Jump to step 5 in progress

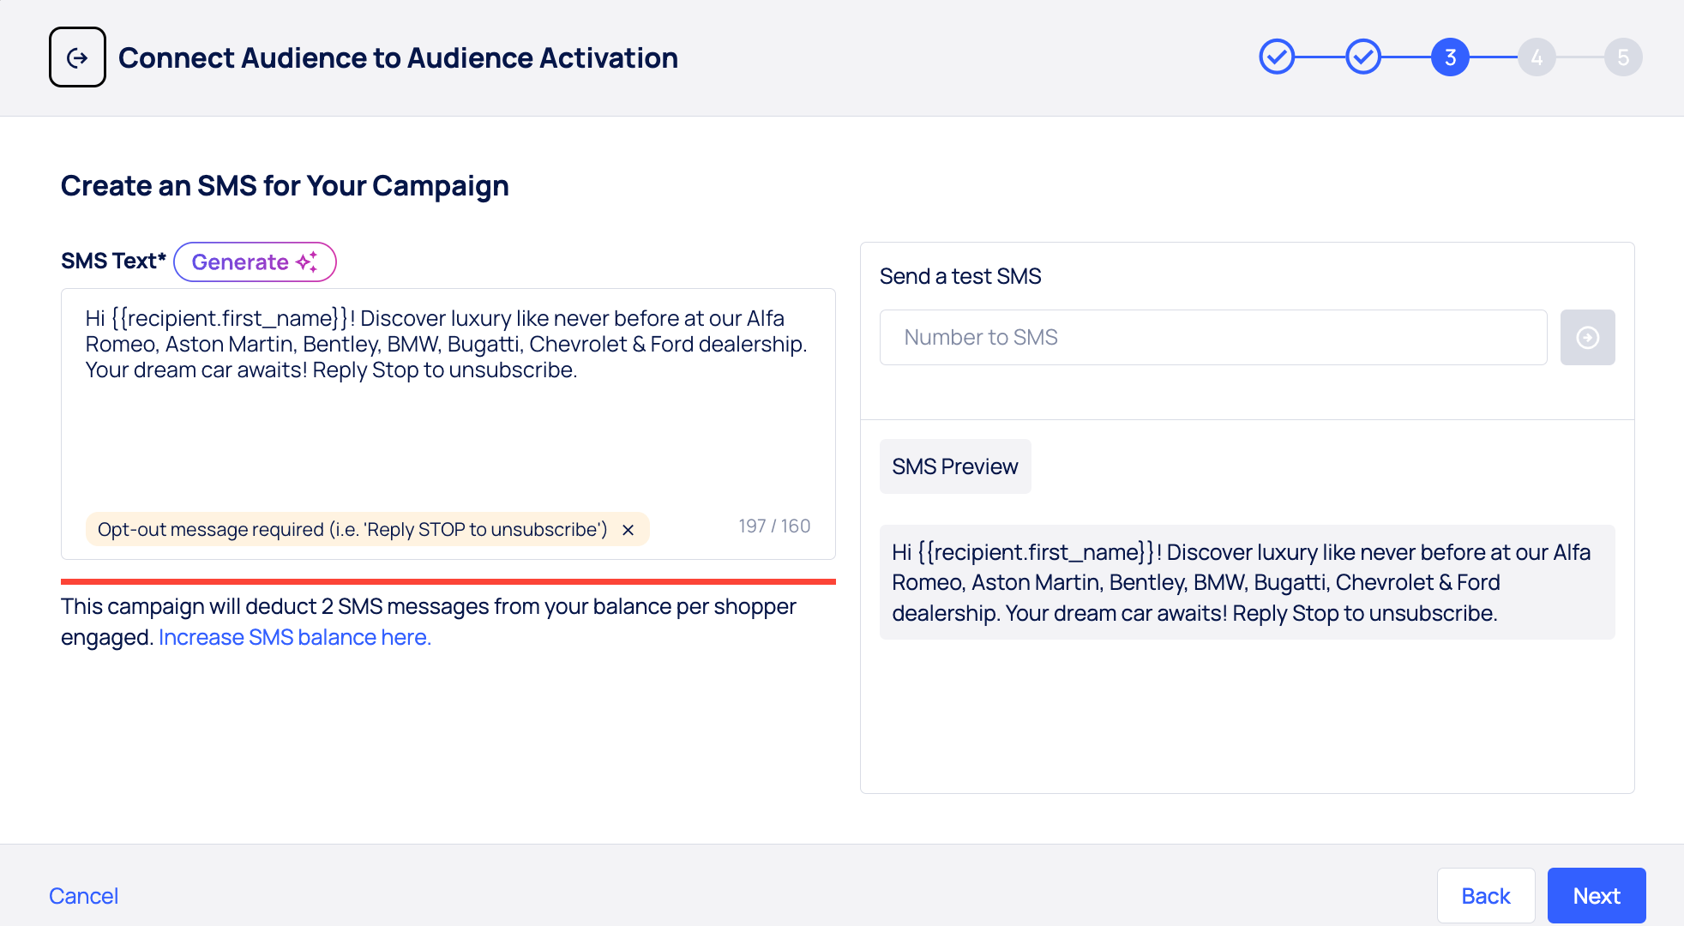(1623, 57)
